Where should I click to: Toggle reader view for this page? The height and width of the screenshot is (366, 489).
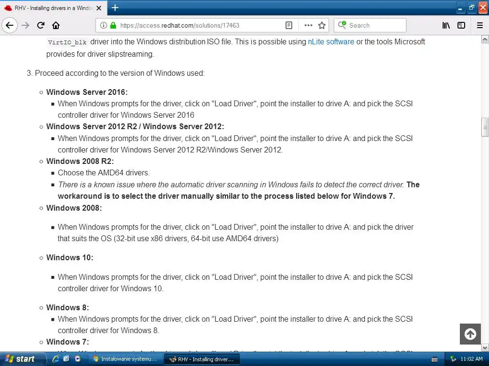click(x=289, y=25)
